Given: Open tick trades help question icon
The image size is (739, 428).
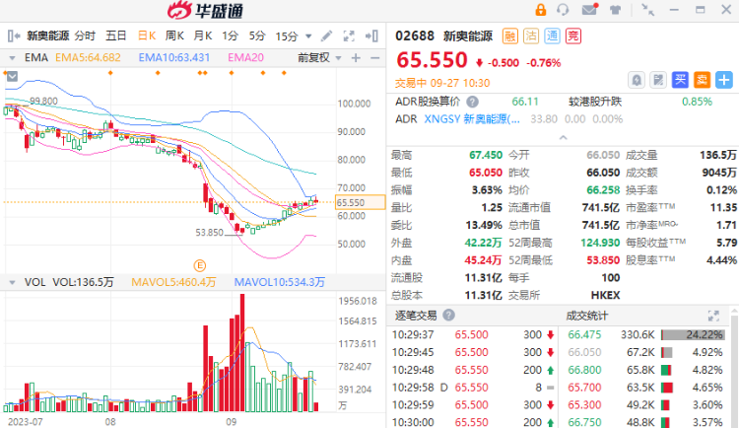Looking at the screenshot, I should click(448, 315).
